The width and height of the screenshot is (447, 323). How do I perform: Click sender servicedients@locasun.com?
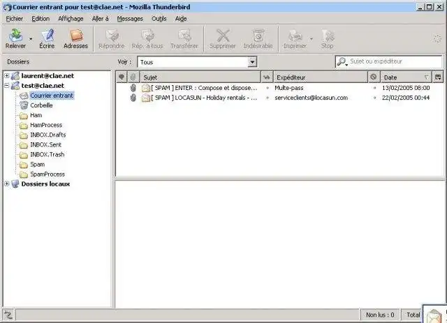[311, 98]
